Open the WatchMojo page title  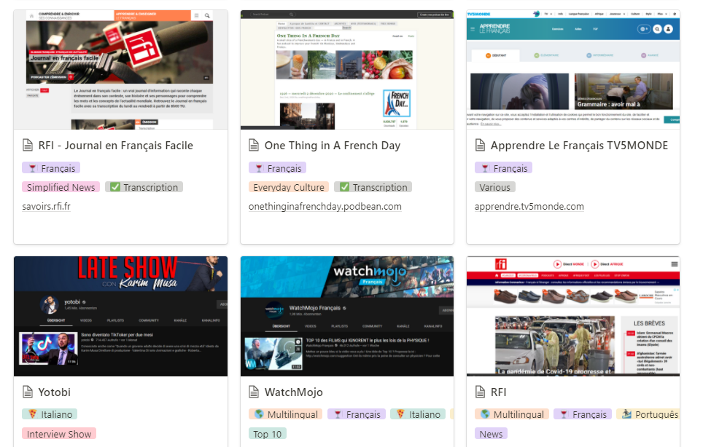tap(294, 392)
